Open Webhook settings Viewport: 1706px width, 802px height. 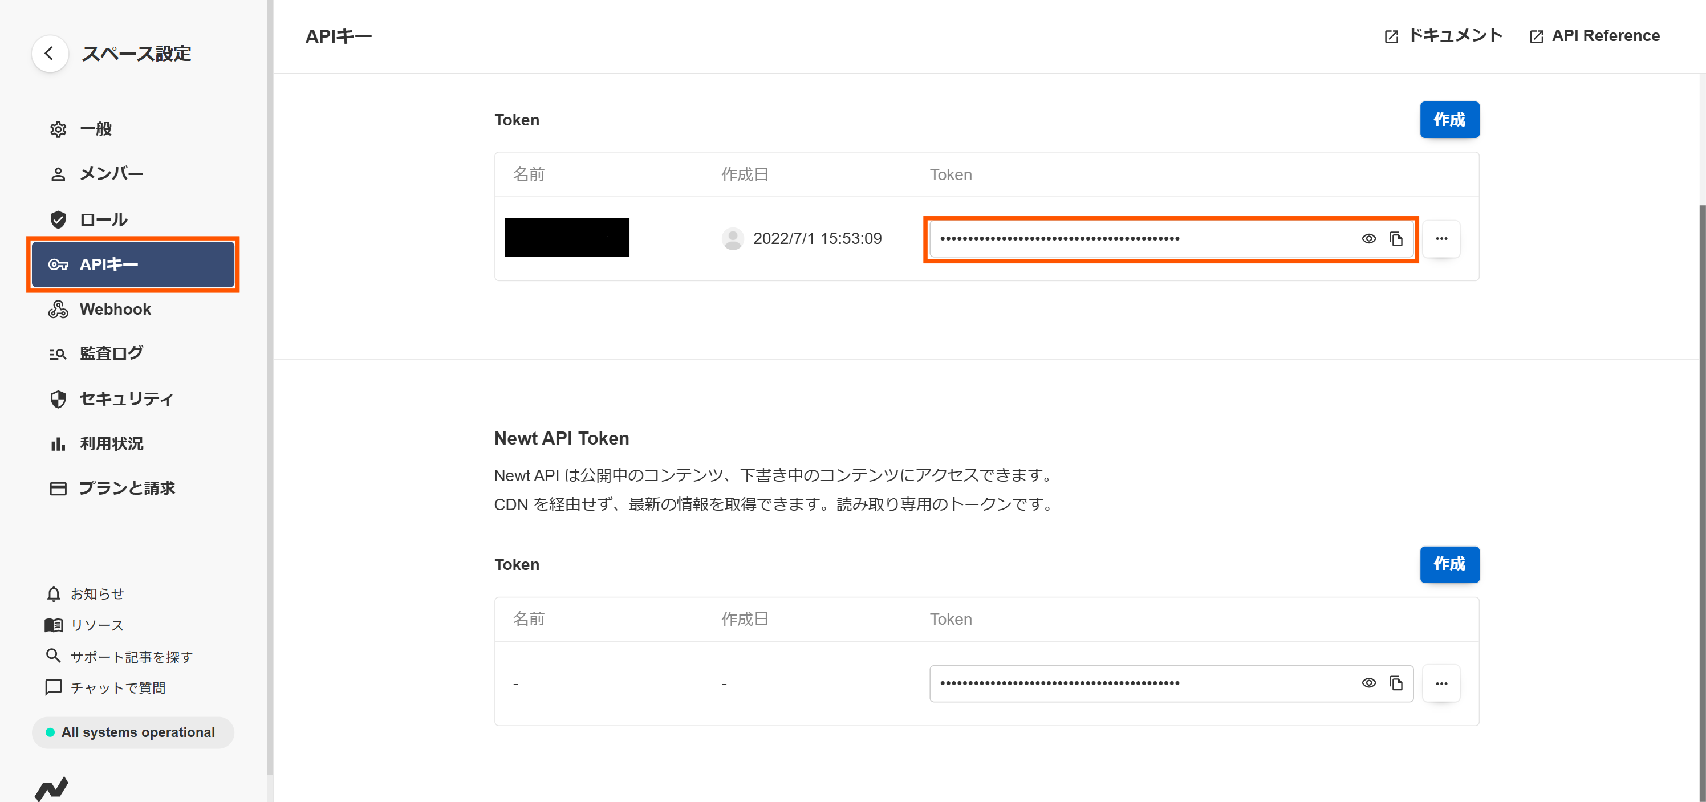pos(133,310)
